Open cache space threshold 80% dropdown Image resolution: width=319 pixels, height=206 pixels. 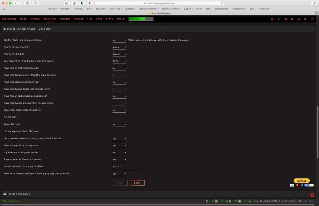[x=119, y=61]
